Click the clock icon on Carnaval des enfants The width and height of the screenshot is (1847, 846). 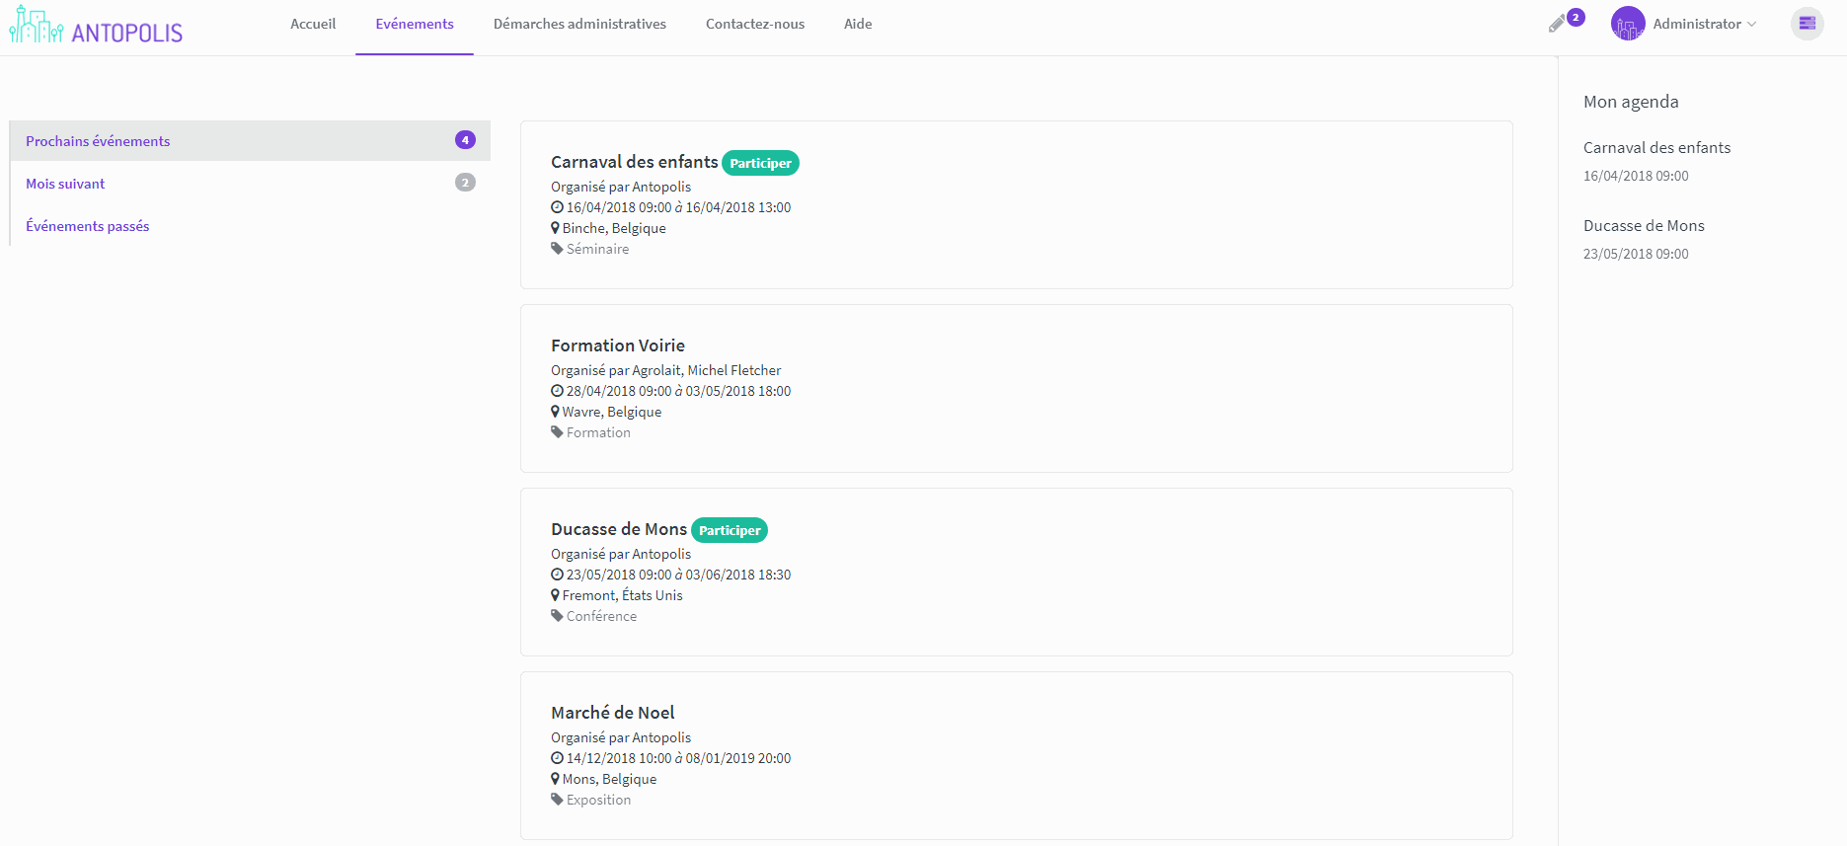click(x=557, y=207)
